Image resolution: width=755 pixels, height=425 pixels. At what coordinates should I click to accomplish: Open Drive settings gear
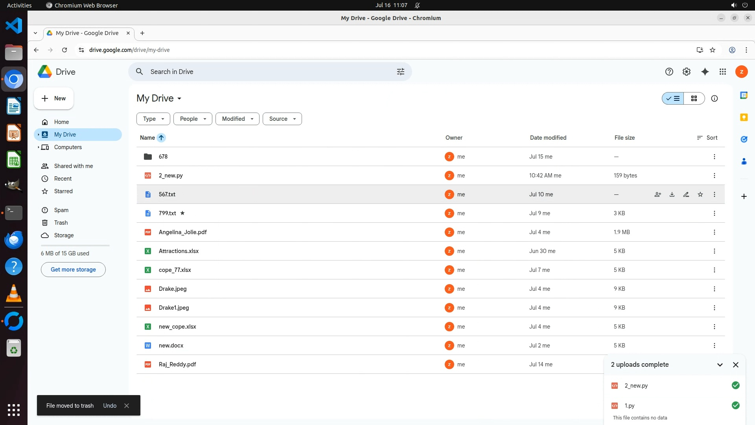tap(687, 72)
